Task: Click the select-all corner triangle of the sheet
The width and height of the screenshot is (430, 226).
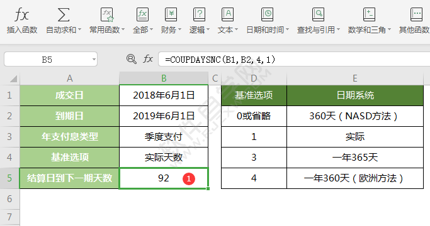Action: coord(13,79)
